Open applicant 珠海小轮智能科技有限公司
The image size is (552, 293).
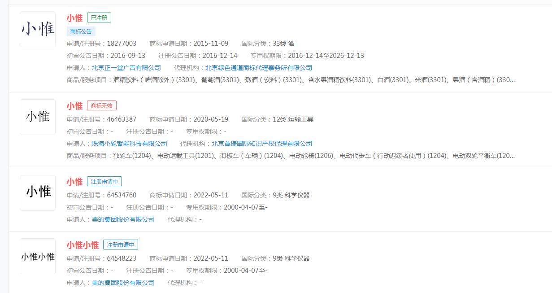[x=130, y=144]
